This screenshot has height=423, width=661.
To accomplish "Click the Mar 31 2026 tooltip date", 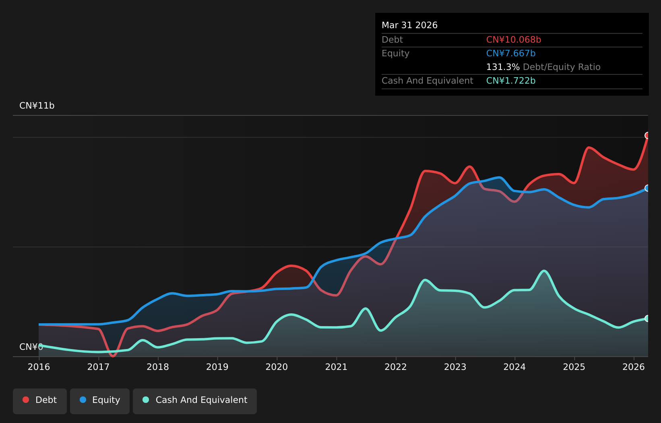I will click(x=409, y=25).
